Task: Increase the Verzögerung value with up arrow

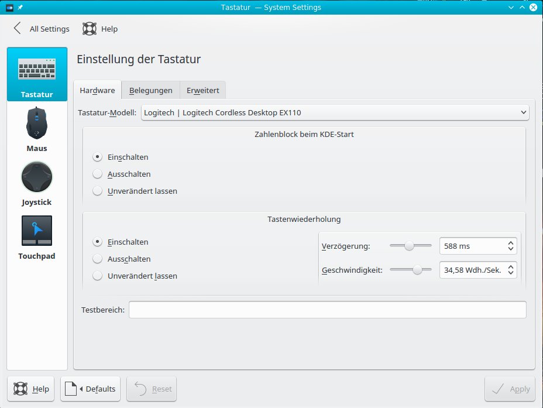Action: (x=511, y=243)
